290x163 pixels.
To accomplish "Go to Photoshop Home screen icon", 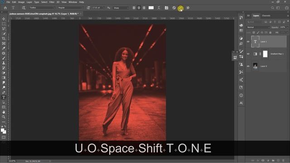I will point(5,8).
